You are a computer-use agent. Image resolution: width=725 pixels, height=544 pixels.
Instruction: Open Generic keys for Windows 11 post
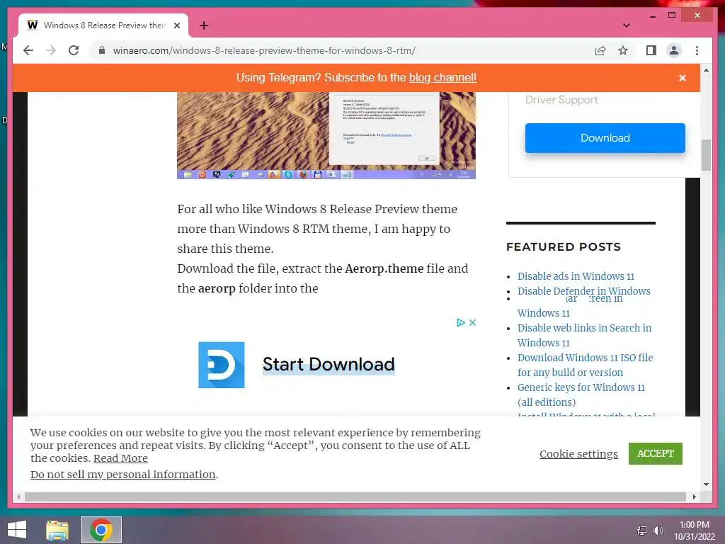pyautogui.click(x=581, y=395)
